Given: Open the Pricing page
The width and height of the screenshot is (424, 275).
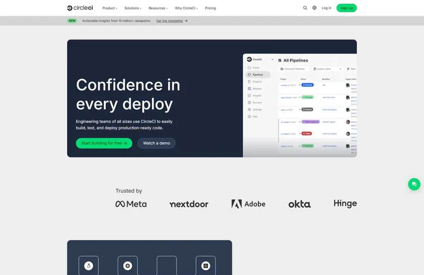Looking at the screenshot, I should click(210, 8).
